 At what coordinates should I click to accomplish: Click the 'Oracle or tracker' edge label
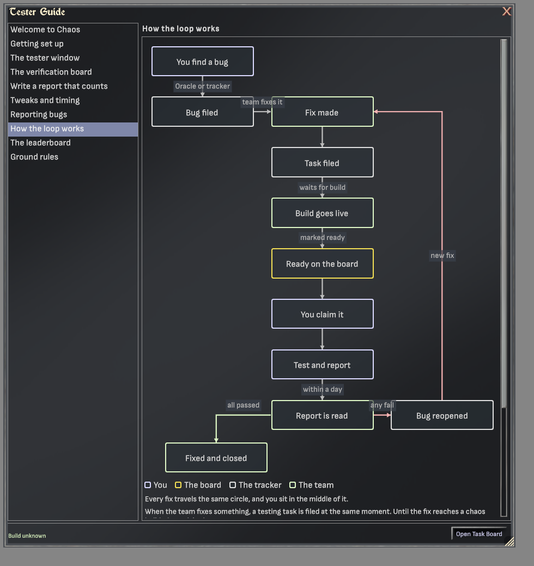203,87
